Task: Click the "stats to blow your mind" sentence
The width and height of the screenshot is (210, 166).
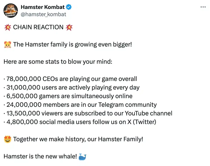Action: 58,62
